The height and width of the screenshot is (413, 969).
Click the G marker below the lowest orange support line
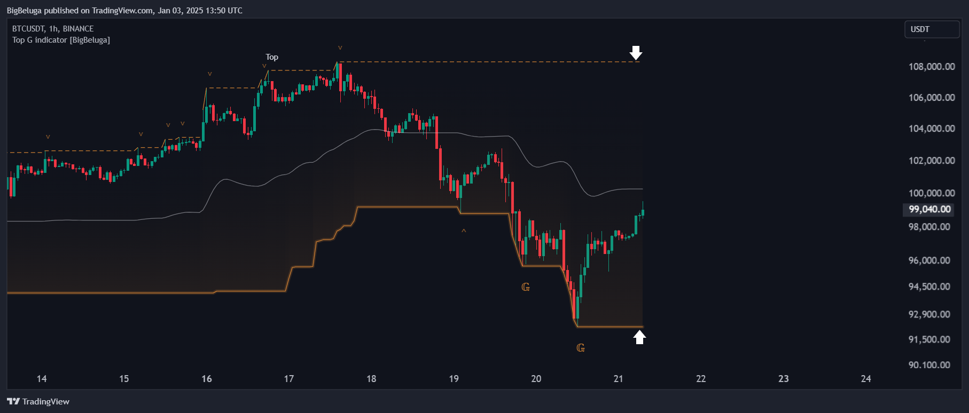[x=581, y=348]
